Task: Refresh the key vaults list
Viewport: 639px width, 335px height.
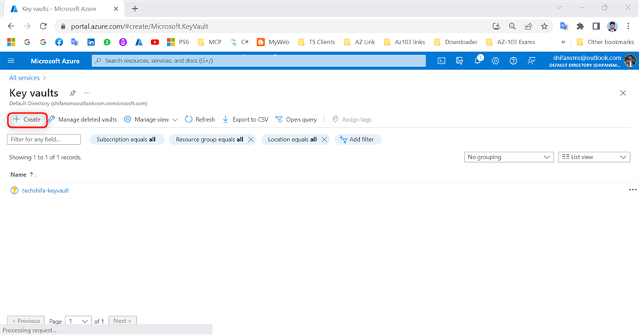Action: click(200, 119)
